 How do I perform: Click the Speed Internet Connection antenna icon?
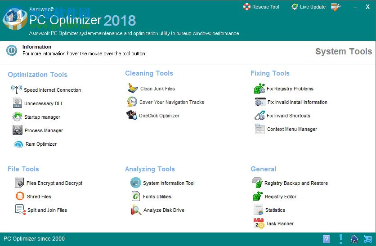point(17,89)
